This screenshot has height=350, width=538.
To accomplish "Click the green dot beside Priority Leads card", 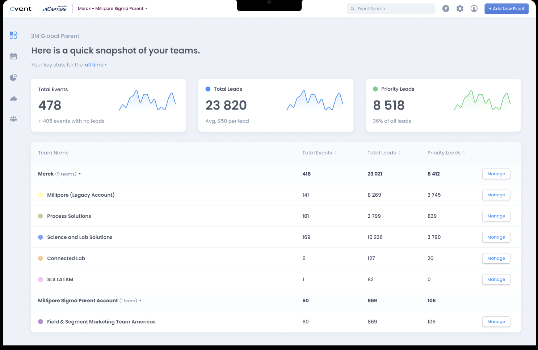I will coord(375,89).
